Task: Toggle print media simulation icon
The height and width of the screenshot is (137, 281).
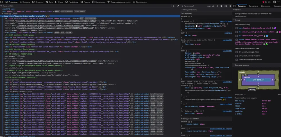Action: 230,6
